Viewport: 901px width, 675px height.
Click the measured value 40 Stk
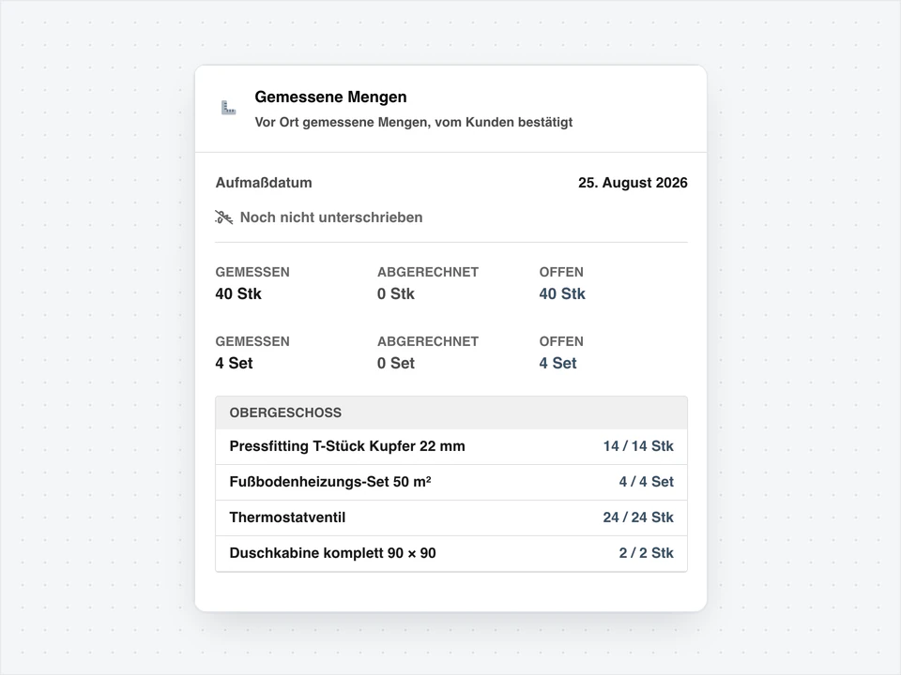tap(238, 293)
